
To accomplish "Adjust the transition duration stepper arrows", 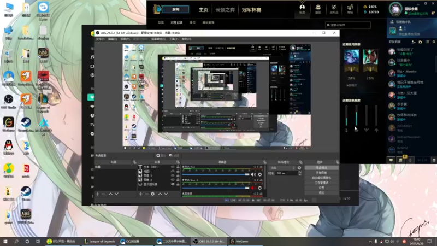I will pos(299,173).
